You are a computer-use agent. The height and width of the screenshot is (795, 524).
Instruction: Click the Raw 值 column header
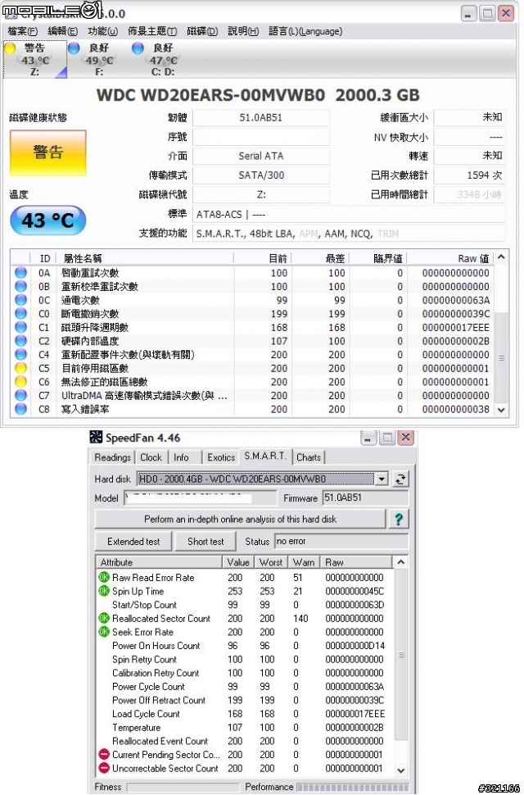pyautogui.click(x=450, y=258)
